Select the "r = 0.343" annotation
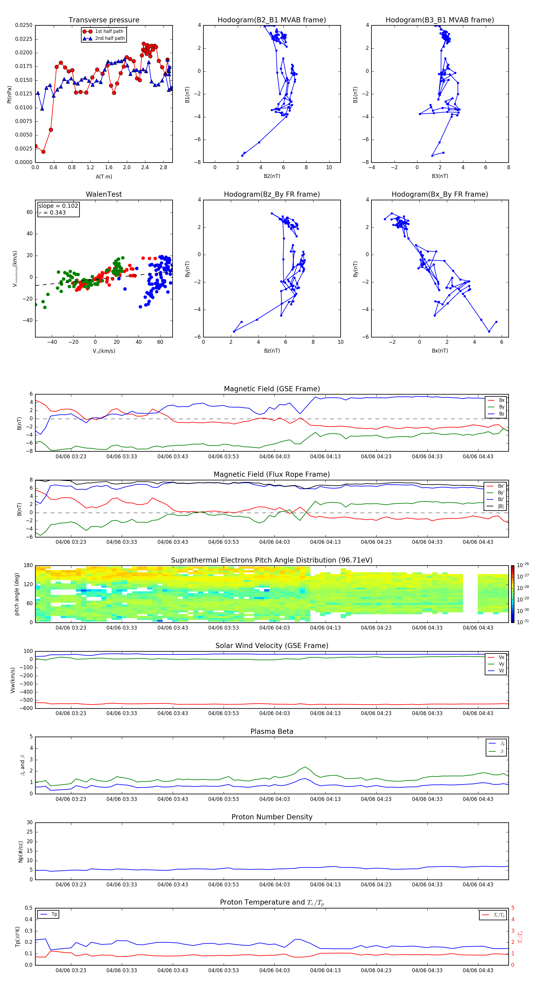The image size is (544, 997). pyautogui.click(x=52, y=212)
